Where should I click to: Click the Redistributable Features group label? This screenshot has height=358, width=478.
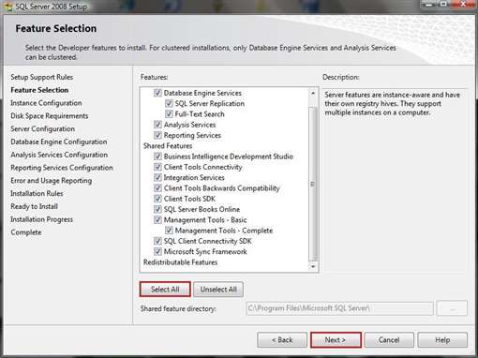tap(180, 262)
